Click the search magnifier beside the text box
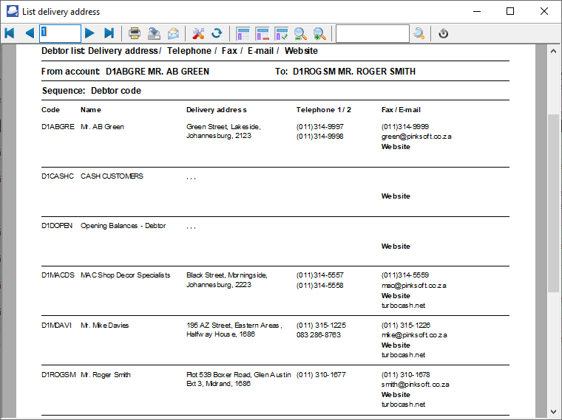This screenshot has height=420, width=562. click(419, 33)
